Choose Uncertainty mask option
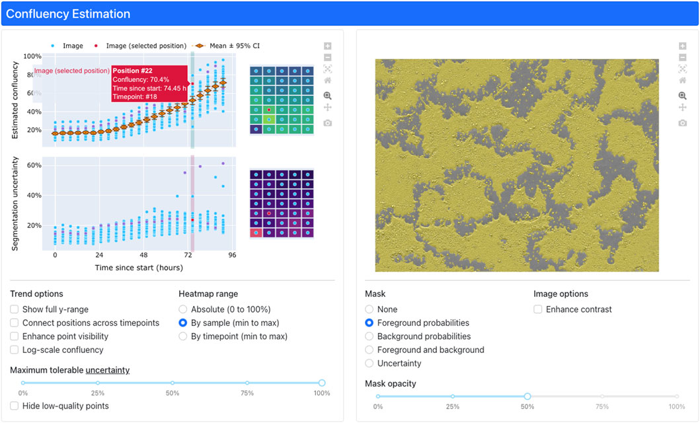 click(x=369, y=364)
